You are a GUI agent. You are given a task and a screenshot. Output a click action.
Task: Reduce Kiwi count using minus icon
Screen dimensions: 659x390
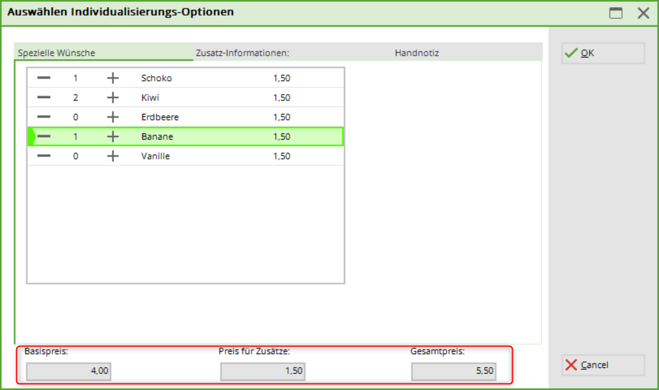click(44, 97)
